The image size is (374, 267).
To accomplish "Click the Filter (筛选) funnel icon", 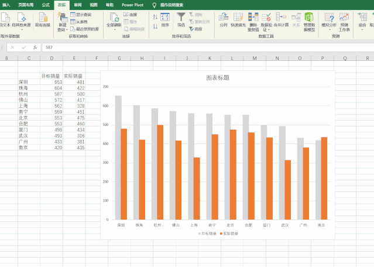I will click(x=181, y=18).
